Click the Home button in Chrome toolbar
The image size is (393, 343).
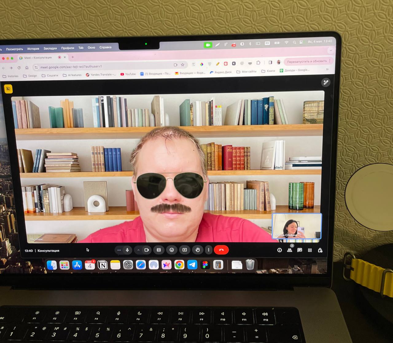(27, 68)
